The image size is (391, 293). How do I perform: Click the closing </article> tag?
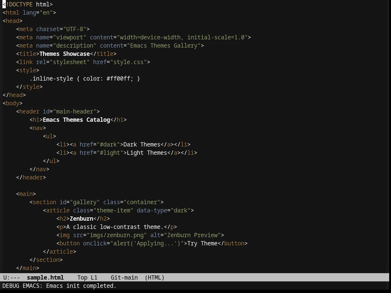tap(60, 251)
